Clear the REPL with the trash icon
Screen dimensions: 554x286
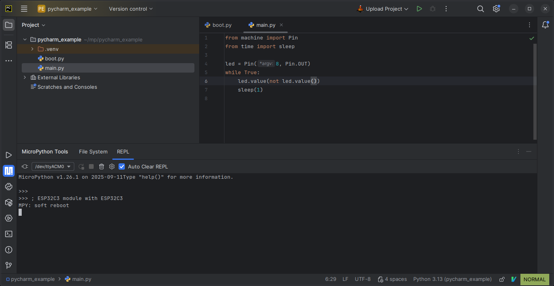[102, 166]
